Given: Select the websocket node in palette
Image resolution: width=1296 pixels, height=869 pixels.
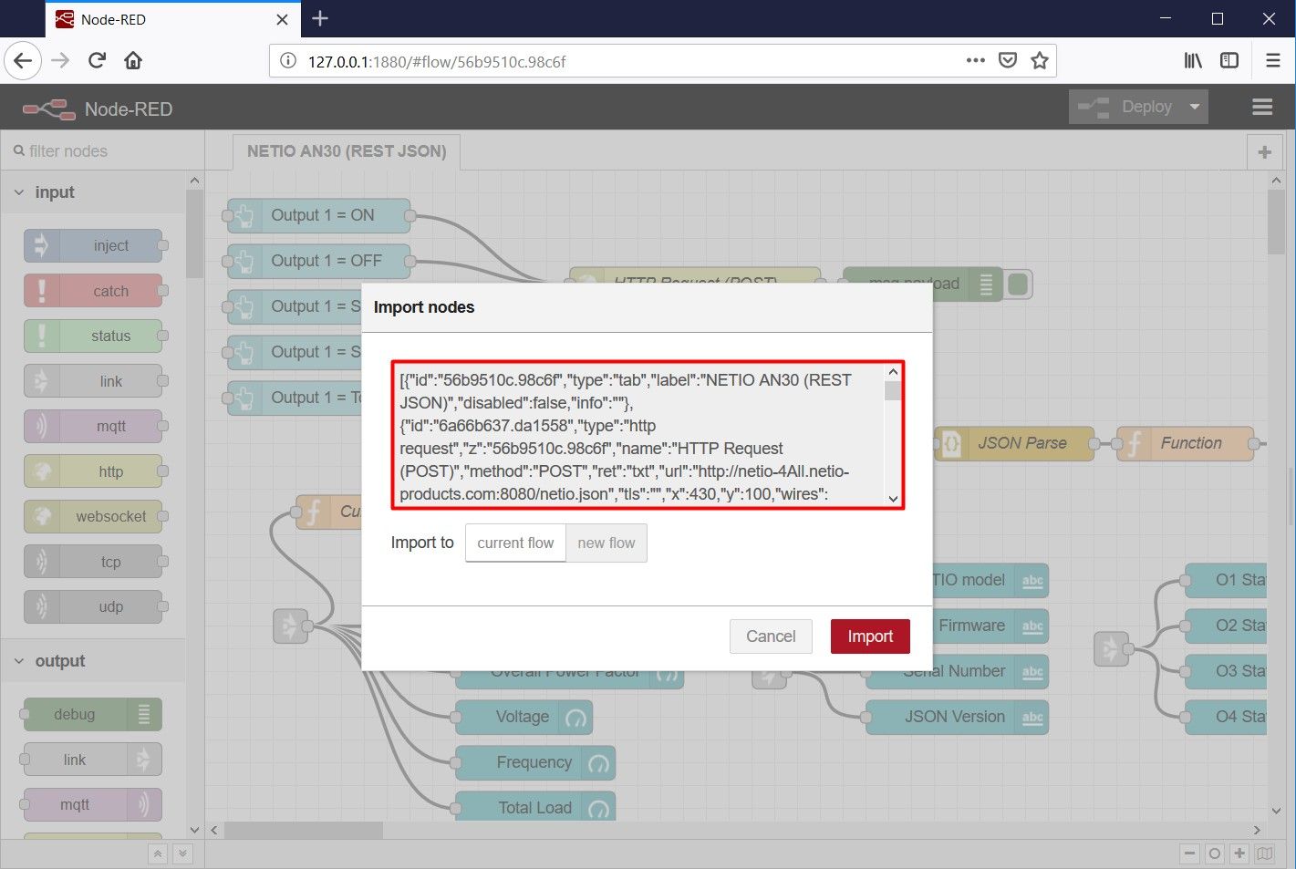Looking at the screenshot, I should point(94,516).
